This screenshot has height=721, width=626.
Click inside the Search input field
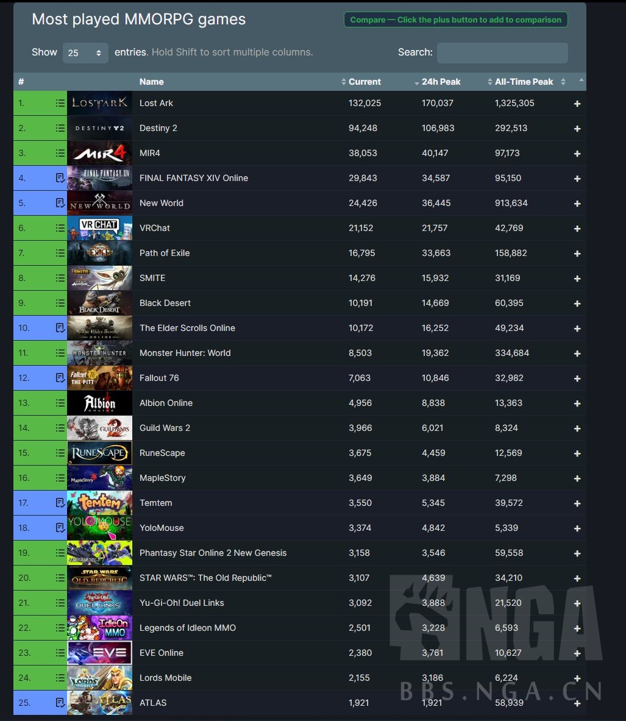[x=502, y=53]
